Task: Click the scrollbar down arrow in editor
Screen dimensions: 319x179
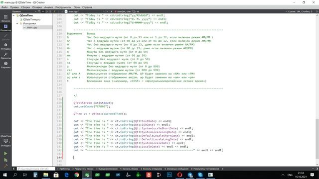Action: coord(317,165)
